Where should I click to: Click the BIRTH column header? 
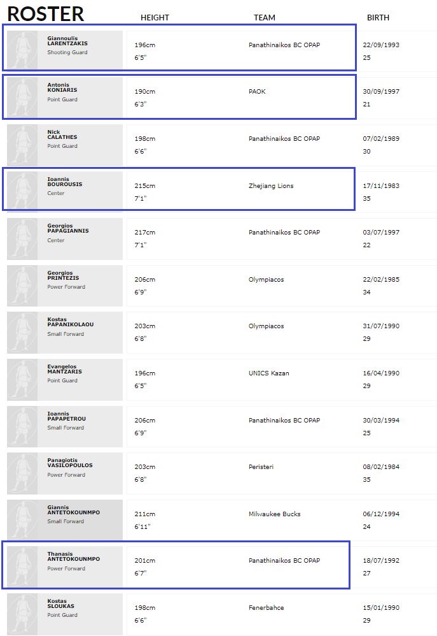click(378, 18)
